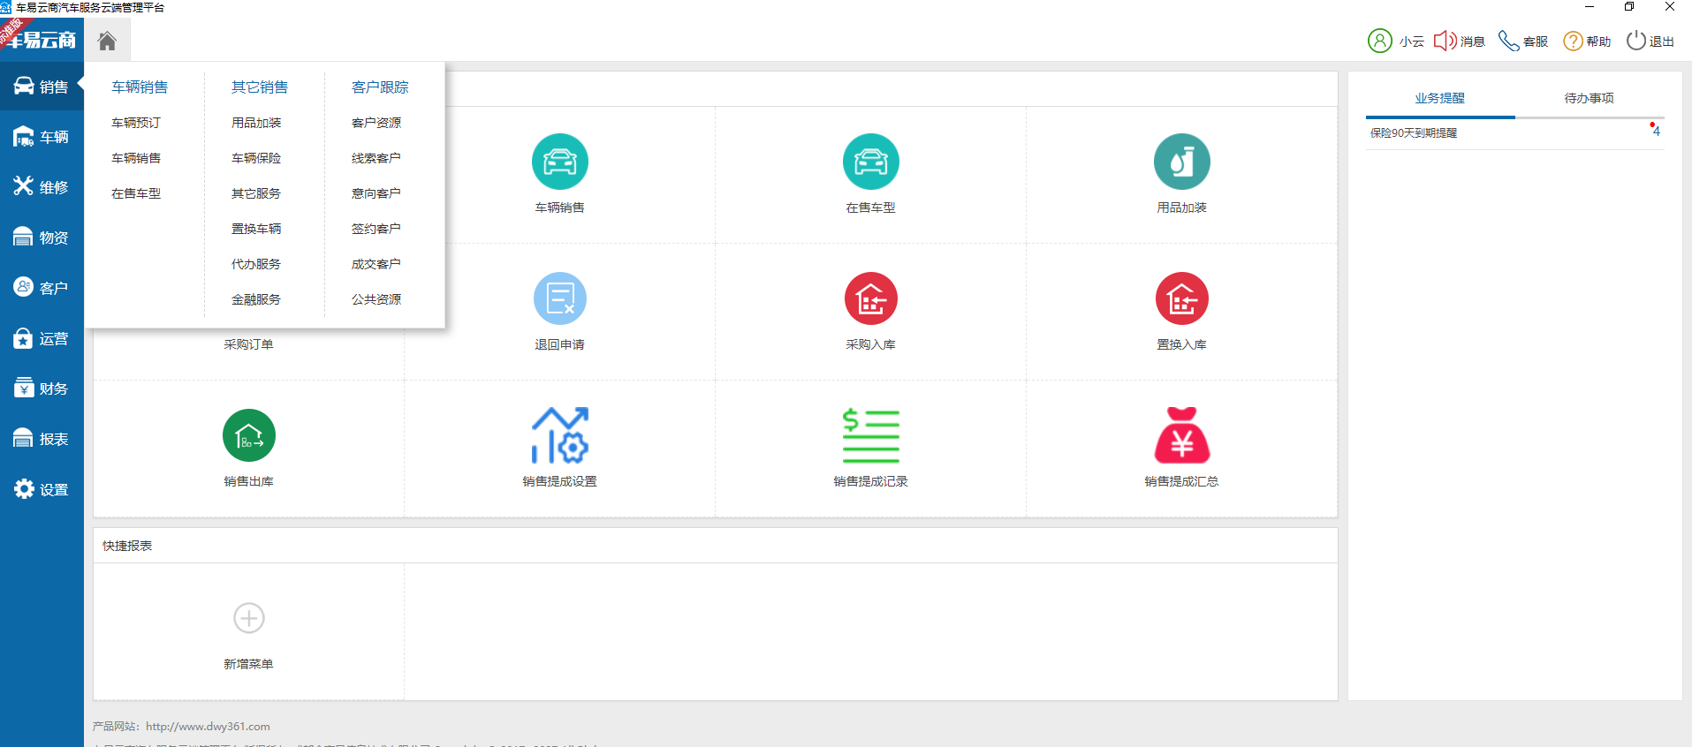The height and width of the screenshot is (747, 1692).
Task: Open the 设置 sidebar module
Action: (42, 489)
